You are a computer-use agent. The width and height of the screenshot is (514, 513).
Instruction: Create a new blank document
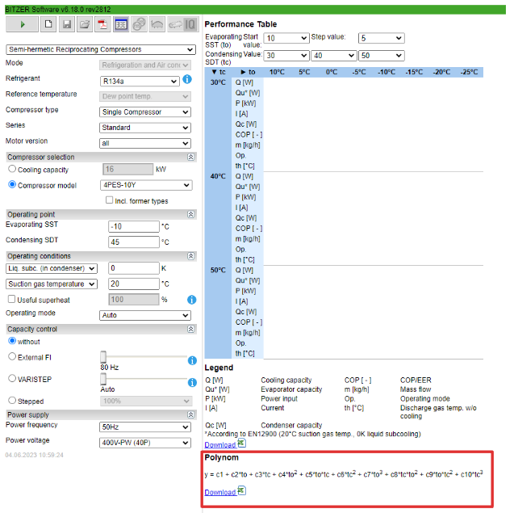click(x=48, y=24)
